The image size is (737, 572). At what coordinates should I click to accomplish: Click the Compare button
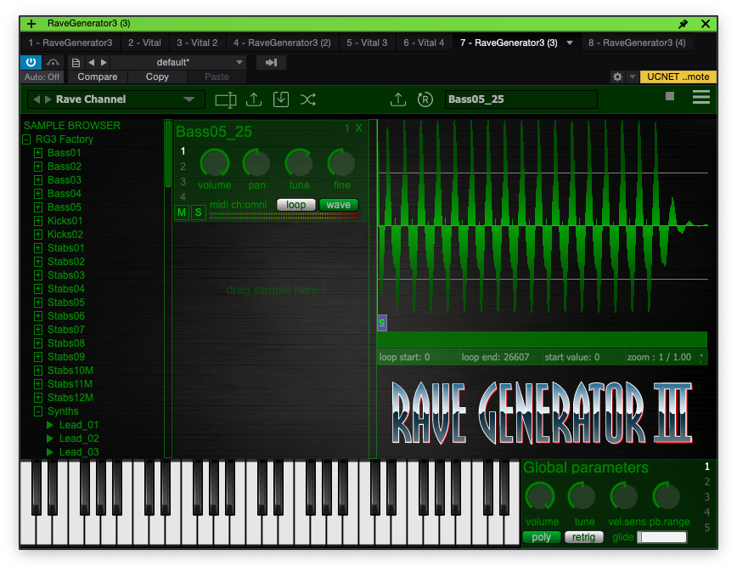pos(98,76)
